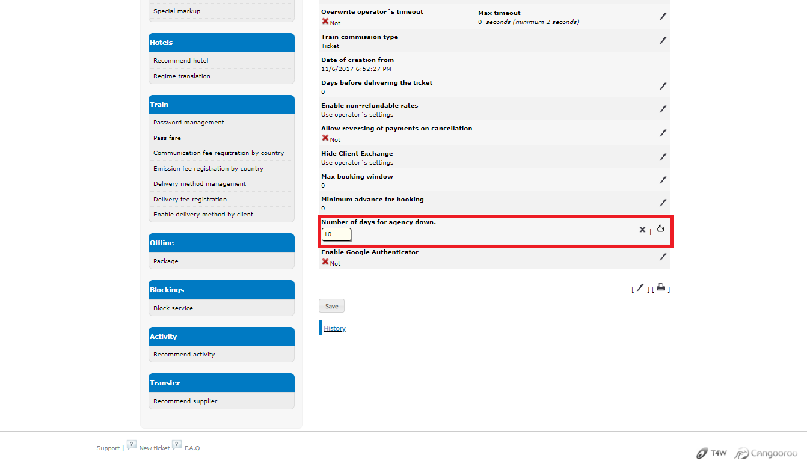
Task: Click red X Not under Overwrite operator's timeout
Action: pyautogui.click(x=331, y=22)
